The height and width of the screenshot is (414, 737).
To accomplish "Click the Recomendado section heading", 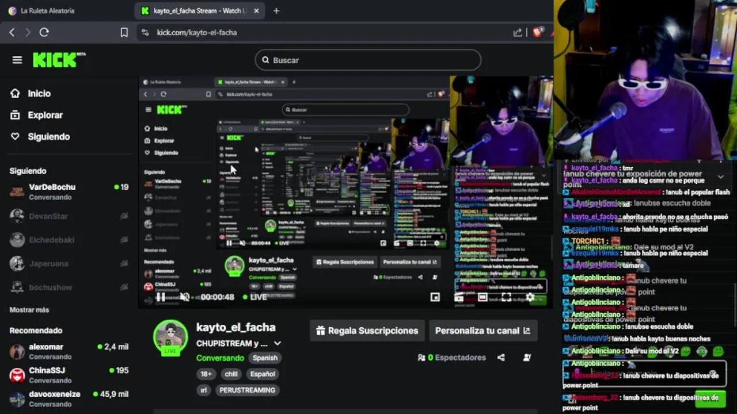I will pos(36,331).
